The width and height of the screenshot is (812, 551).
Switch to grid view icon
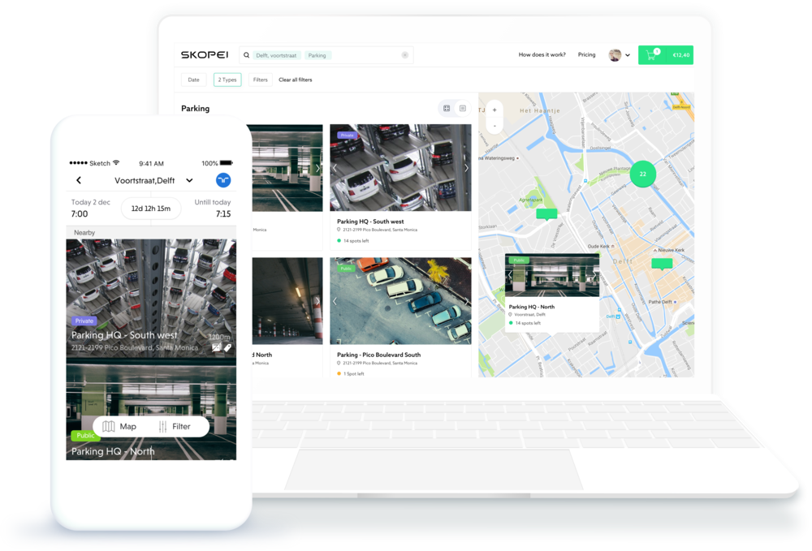pos(447,108)
